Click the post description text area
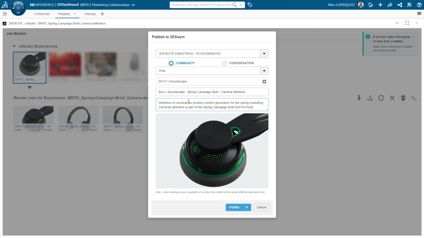This screenshot has width=424, height=238. point(212,105)
